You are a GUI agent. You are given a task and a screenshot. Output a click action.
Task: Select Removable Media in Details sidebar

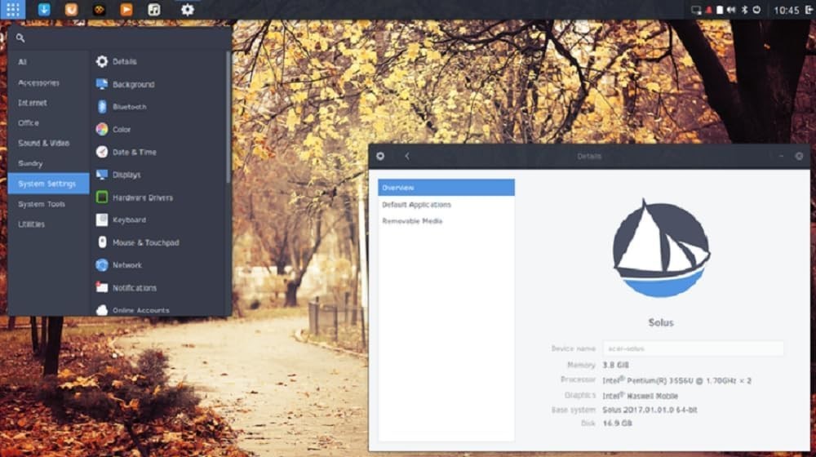[x=446, y=221]
